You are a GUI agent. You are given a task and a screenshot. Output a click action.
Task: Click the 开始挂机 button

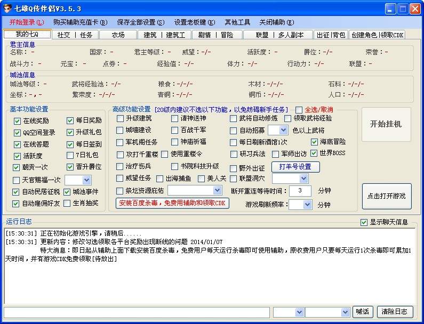tap(386, 124)
